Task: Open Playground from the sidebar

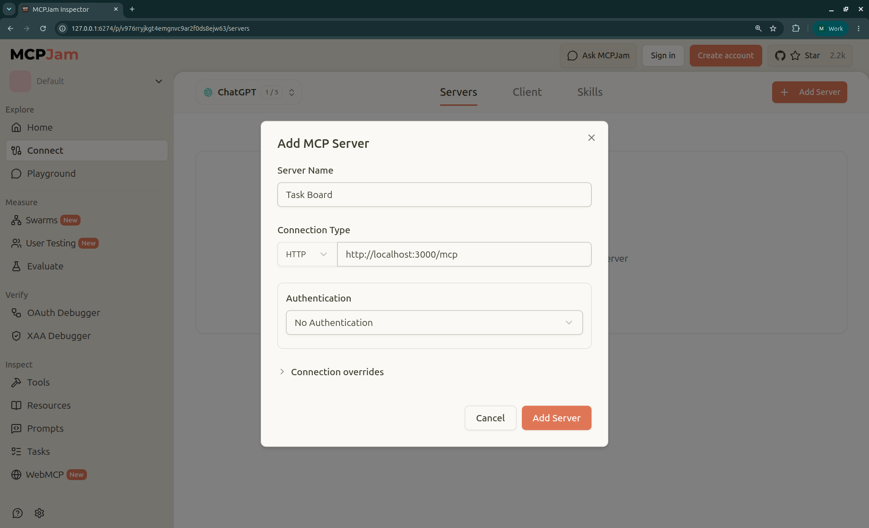Action: 87,174
